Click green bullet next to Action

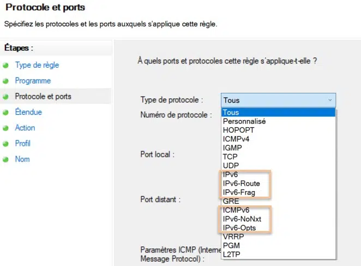(x=6, y=128)
